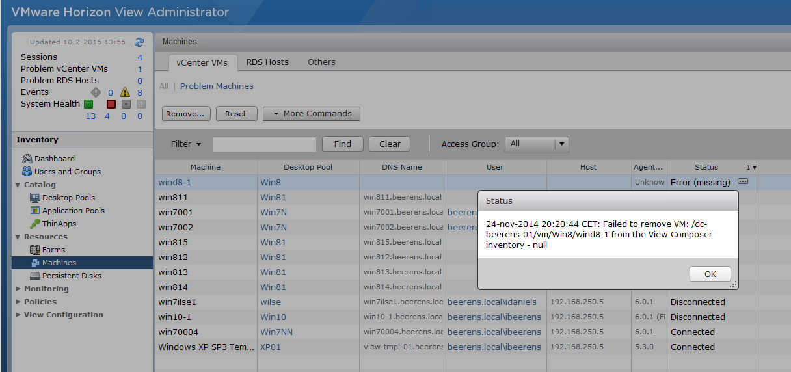791x372 pixels.
Task: Click the red System Health icon
Action: point(111,104)
